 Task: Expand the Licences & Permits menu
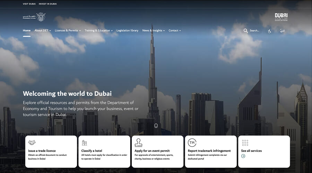[68, 30]
